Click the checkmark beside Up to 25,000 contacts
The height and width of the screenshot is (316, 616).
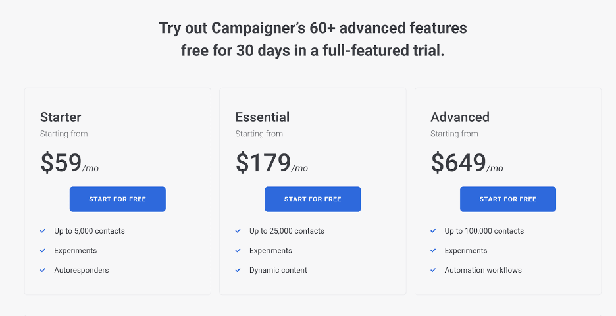(x=238, y=231)
